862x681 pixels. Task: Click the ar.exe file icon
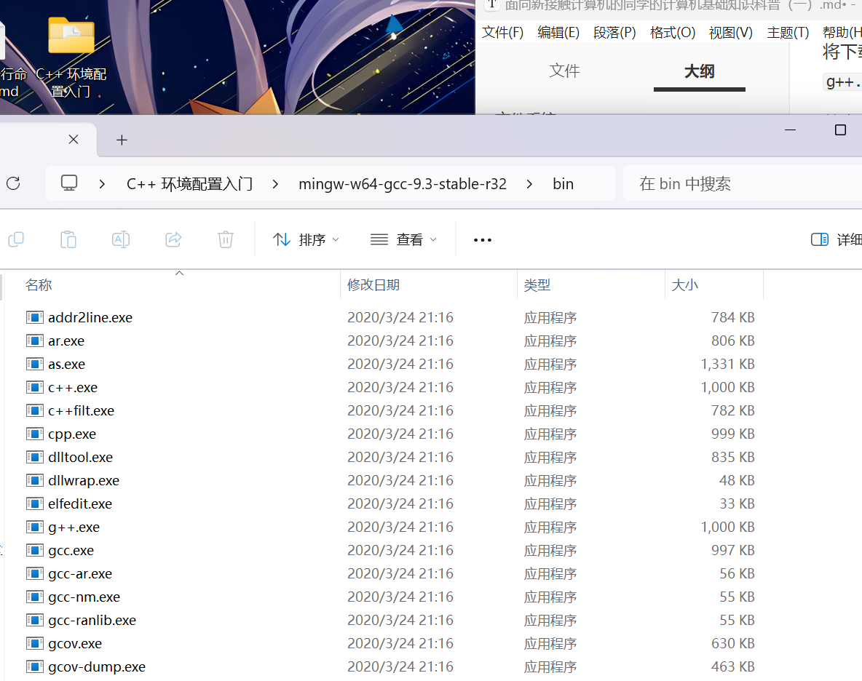[x=35, y=341]
